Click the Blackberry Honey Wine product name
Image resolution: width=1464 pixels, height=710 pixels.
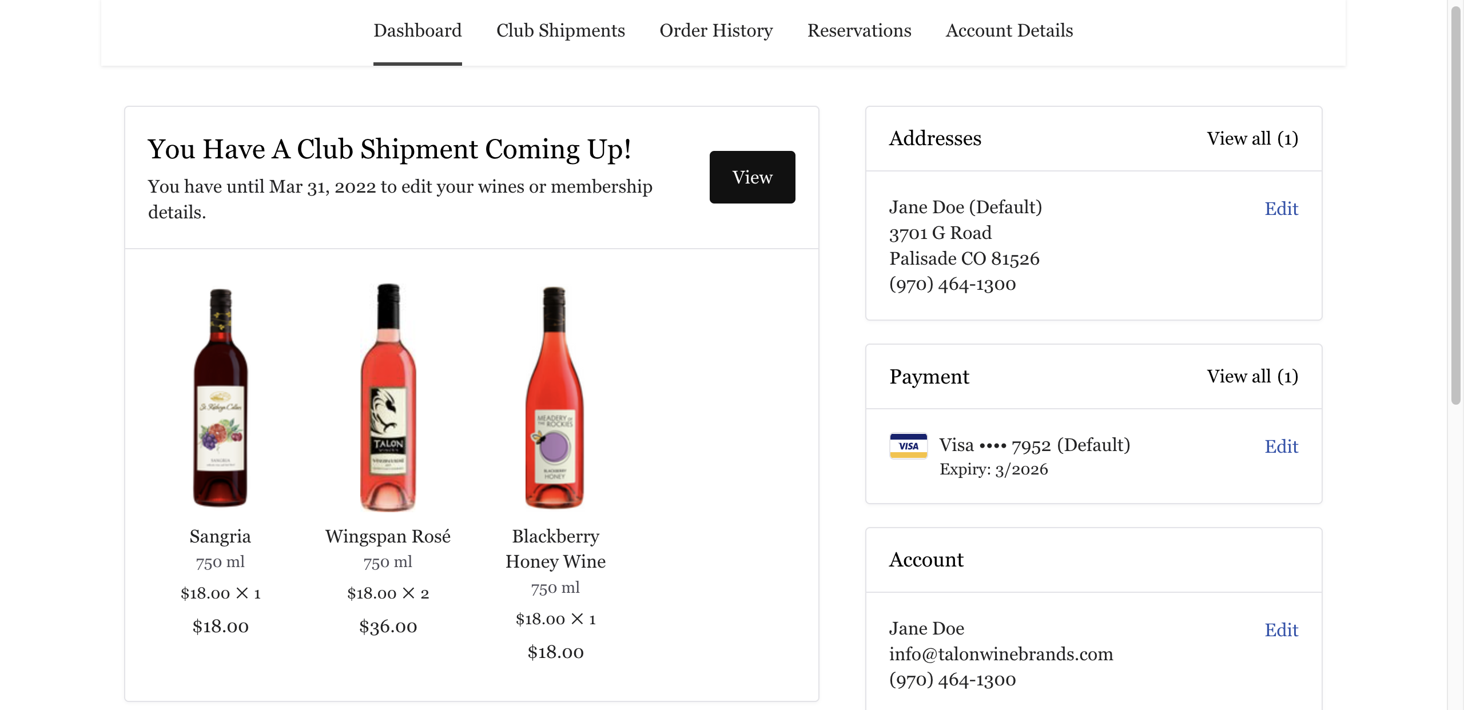[x=555, y=549]
